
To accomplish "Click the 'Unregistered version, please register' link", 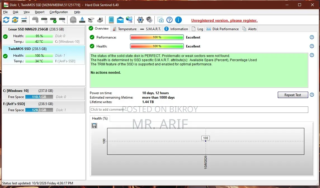I will (224, 20).
